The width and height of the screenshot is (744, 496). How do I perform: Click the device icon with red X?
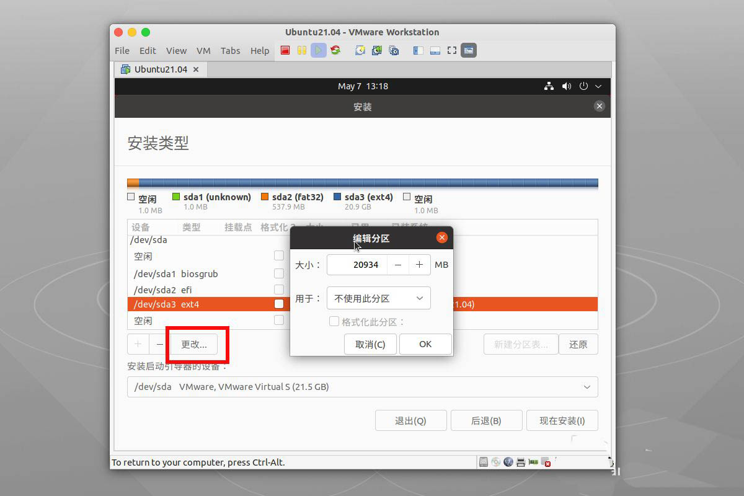click(546, 462)
